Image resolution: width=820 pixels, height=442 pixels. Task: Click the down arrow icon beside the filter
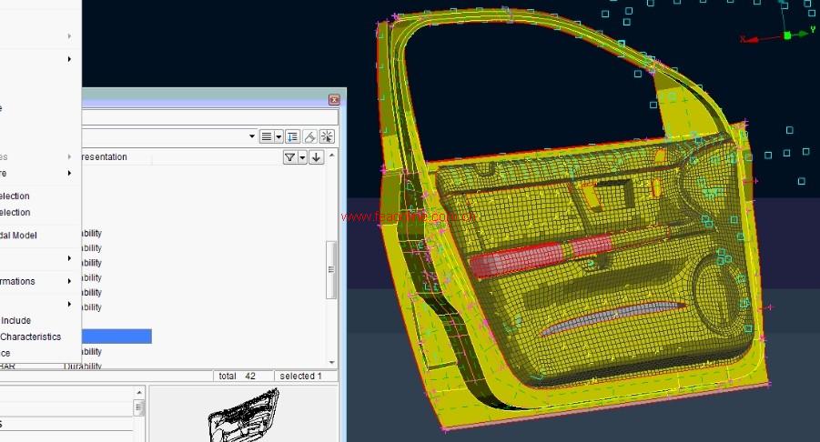pos(316,157)
